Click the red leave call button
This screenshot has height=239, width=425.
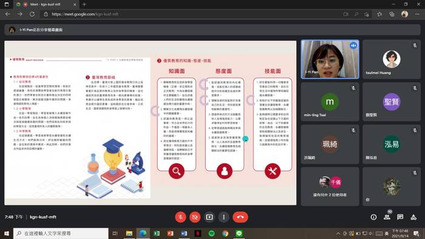coord(240,217)
